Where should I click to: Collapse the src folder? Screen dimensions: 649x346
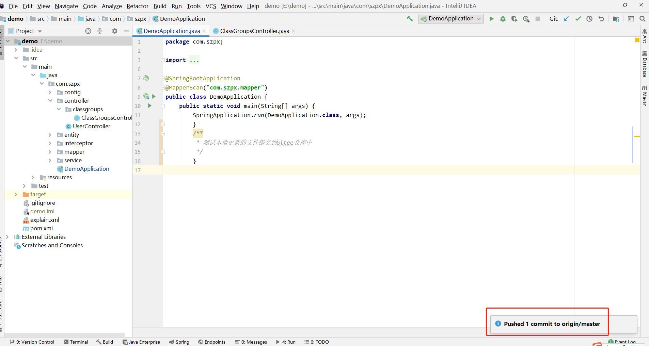pos(16,58)
